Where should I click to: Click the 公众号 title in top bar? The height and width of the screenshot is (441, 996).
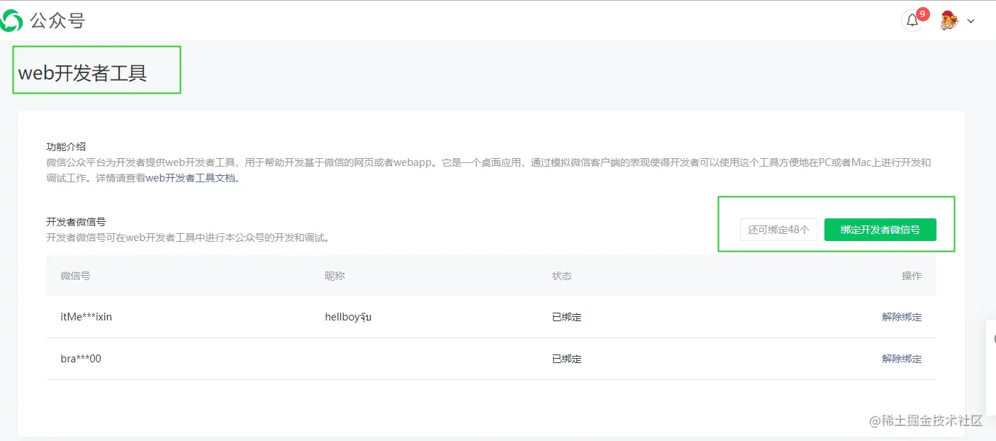tap(57, 21)
